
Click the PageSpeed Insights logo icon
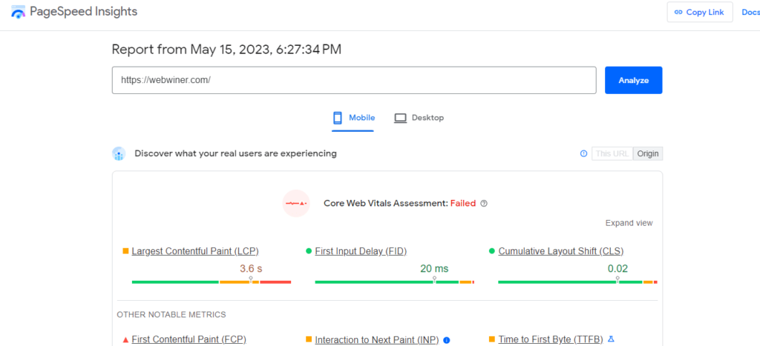click(19, 13)
